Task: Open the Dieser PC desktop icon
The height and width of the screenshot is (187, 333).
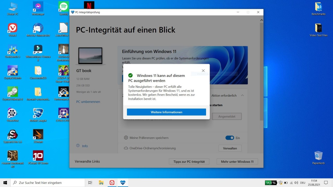Action: [12, 8]
